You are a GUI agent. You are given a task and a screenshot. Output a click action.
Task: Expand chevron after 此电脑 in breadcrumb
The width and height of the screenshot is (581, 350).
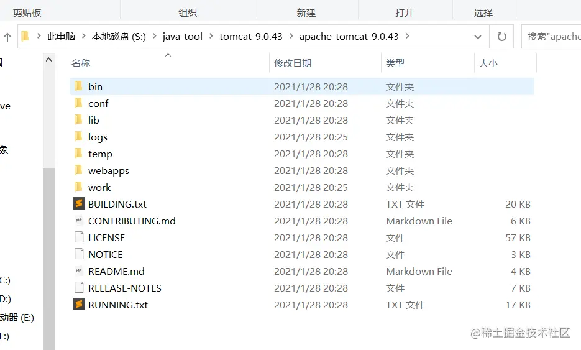84,36
